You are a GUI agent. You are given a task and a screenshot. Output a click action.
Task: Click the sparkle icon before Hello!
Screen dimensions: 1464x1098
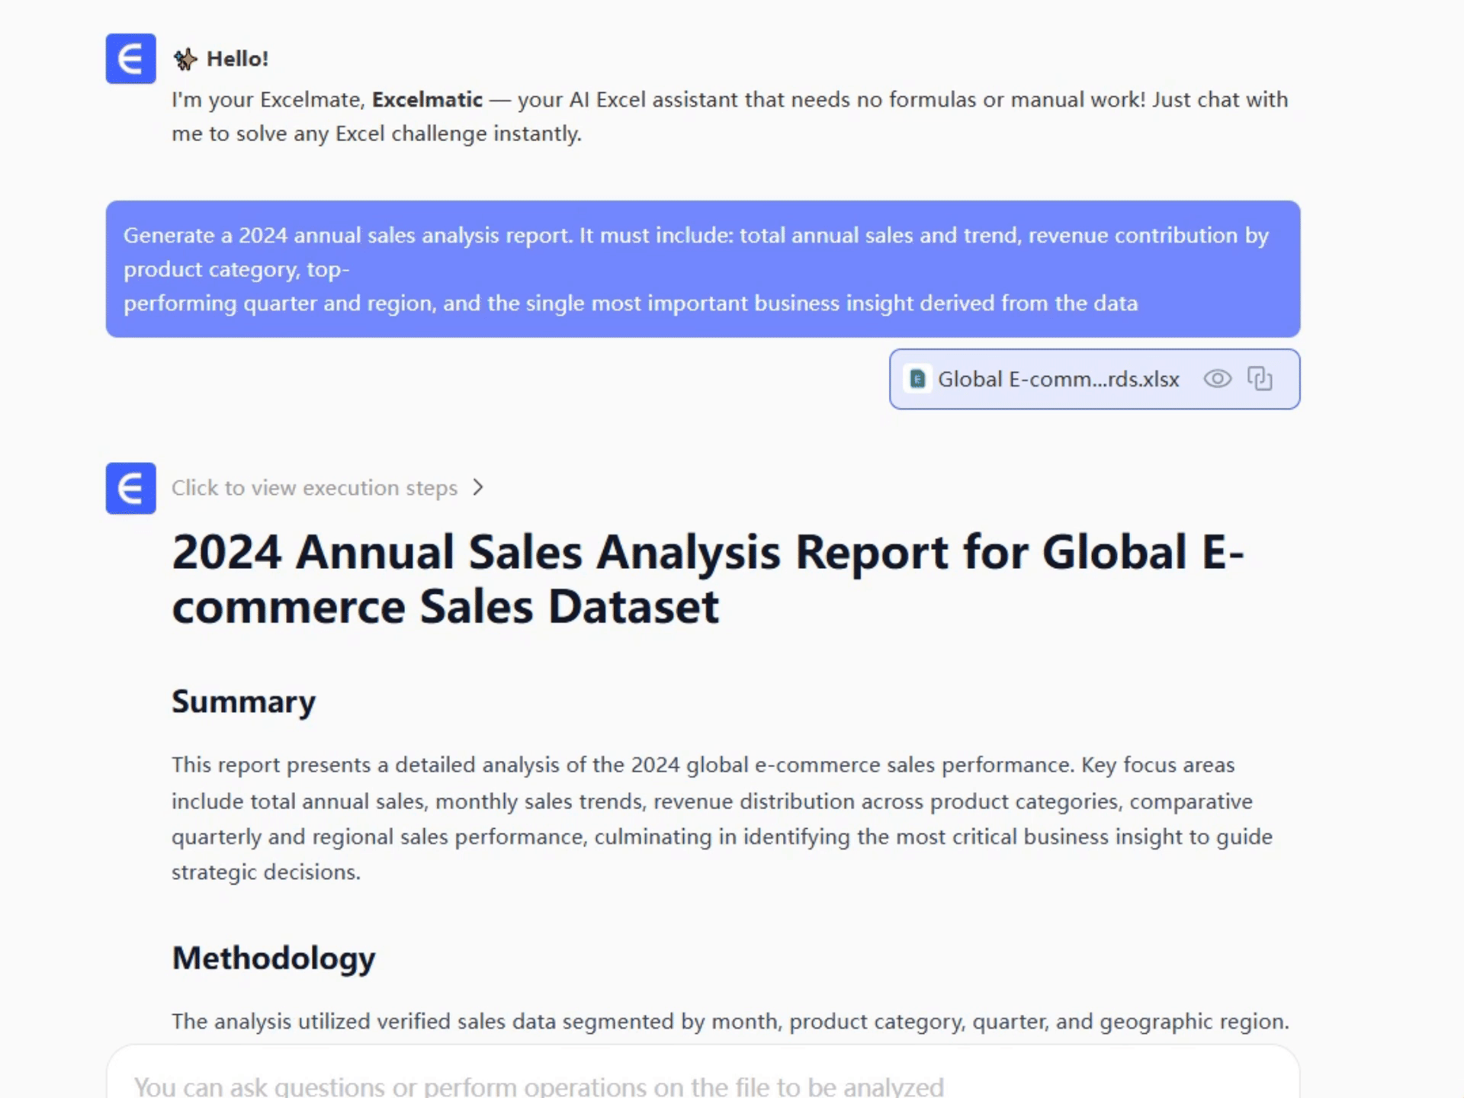(x=185, y=59)
